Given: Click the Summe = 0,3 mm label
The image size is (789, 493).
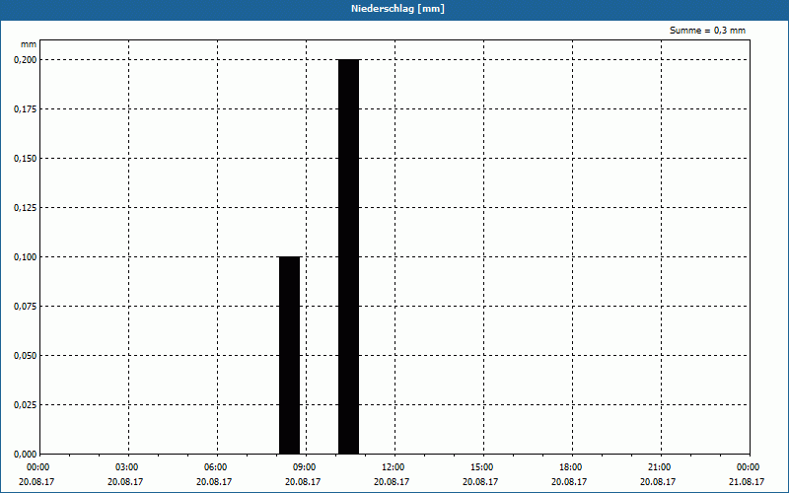Looking at the screenshot, I should 707,31.
